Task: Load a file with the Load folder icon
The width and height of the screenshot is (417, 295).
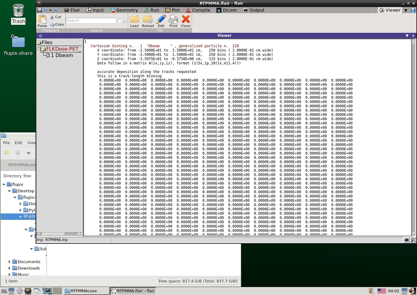Action: click(134, 21)
